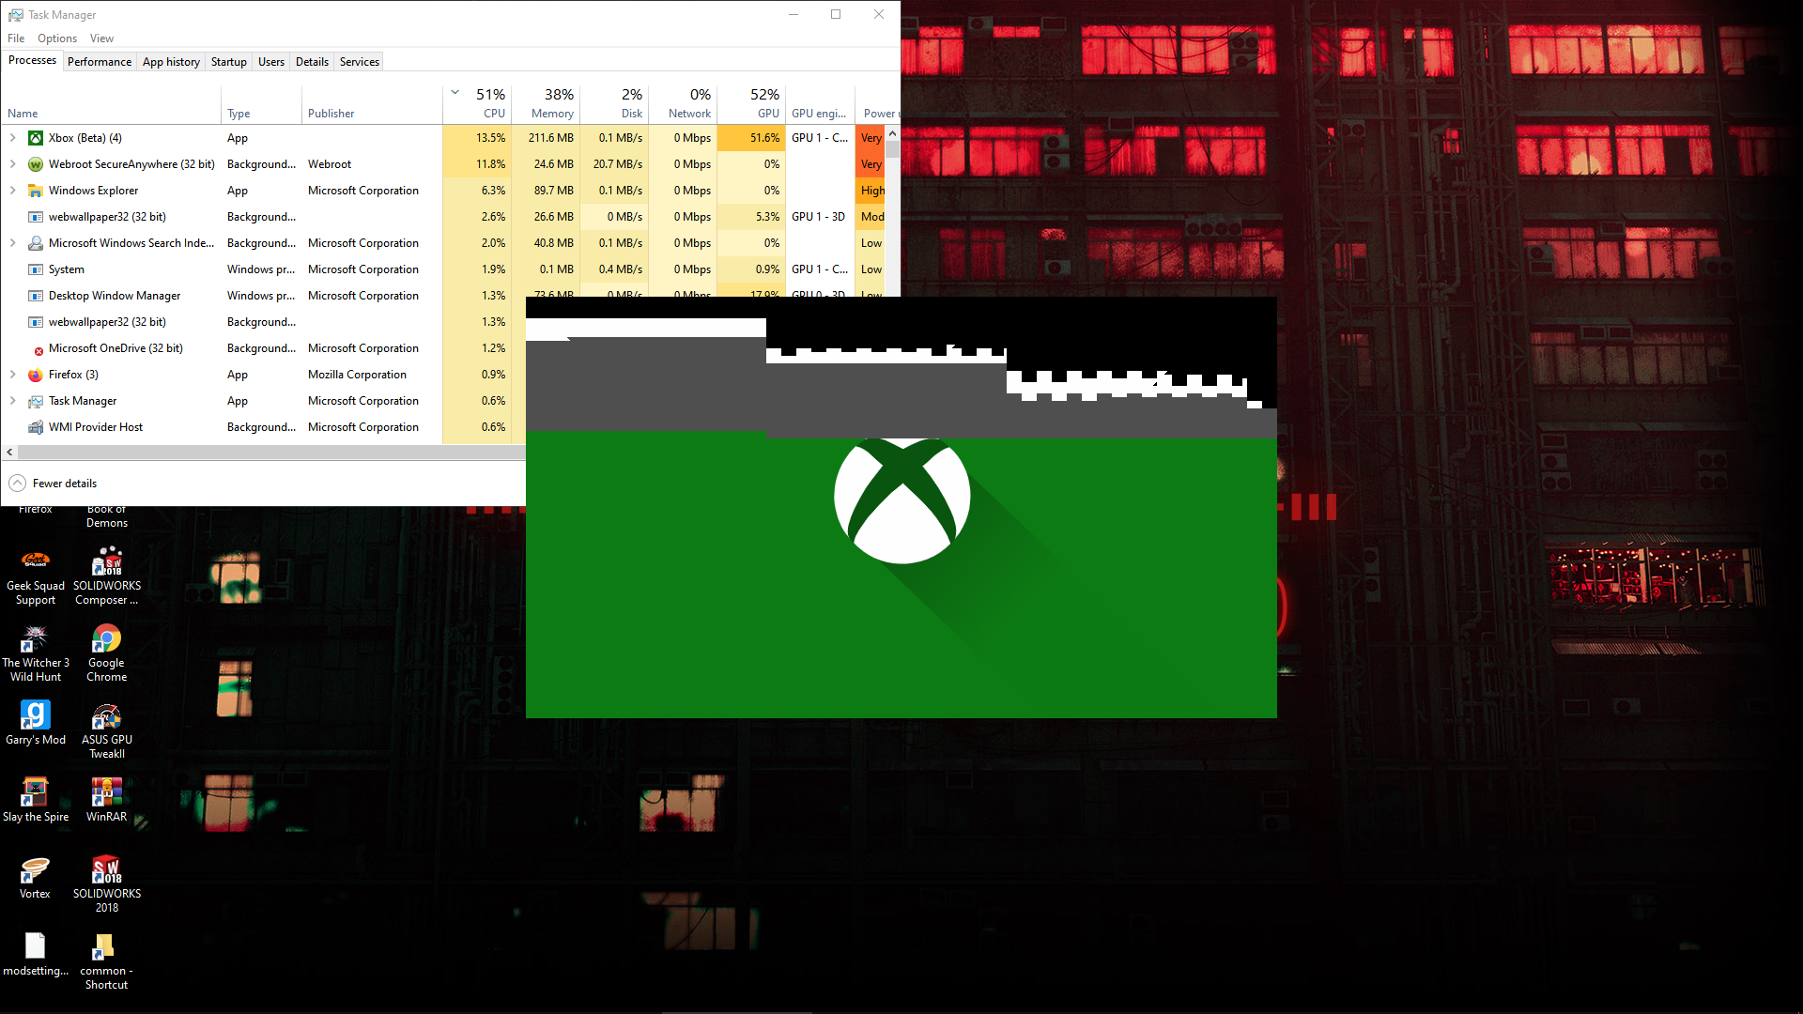Select the Performance tab in Task Manager
This screenshot has height=1014, width=1803.
[98, 61]
